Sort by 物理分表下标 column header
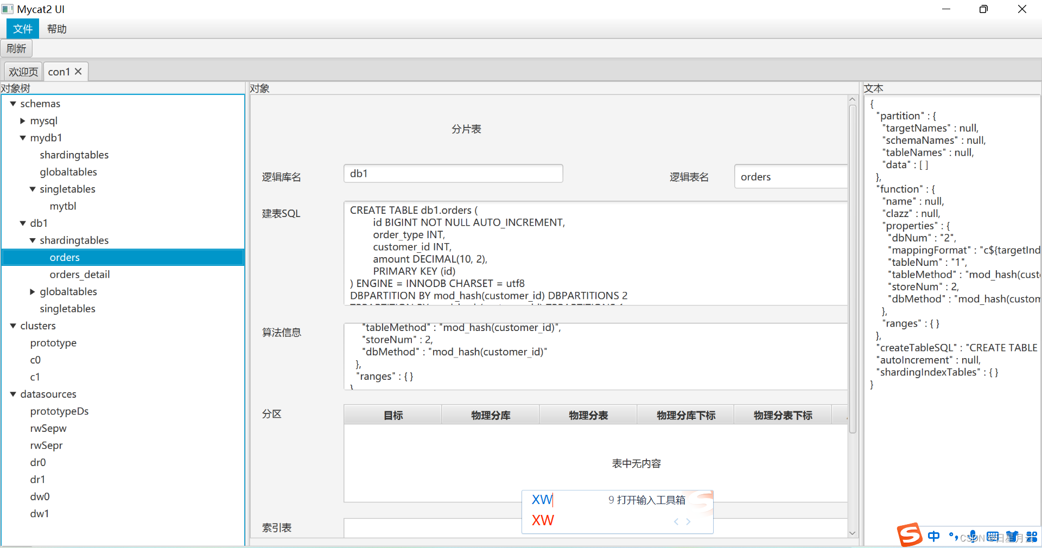 [783, 415]
